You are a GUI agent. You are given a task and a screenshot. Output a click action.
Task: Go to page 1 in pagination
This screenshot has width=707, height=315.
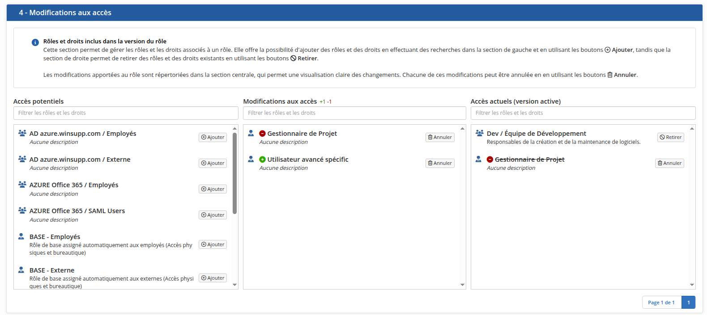click(x=688, y=302)
